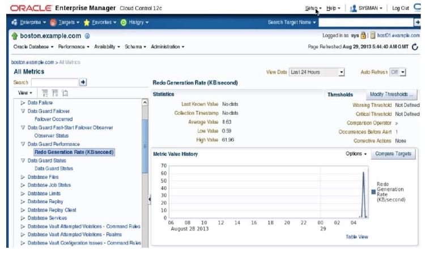
Task: Open the Performance menu
Action: pos(74,47)
